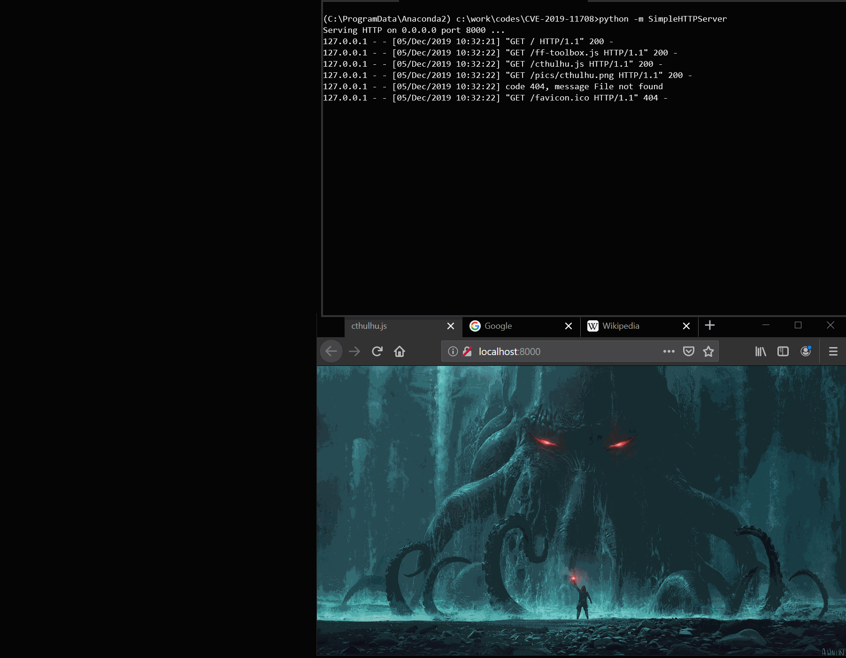The image size is (846, 658).
Task: Show site information icon in address bar
Action: point(453,351)
